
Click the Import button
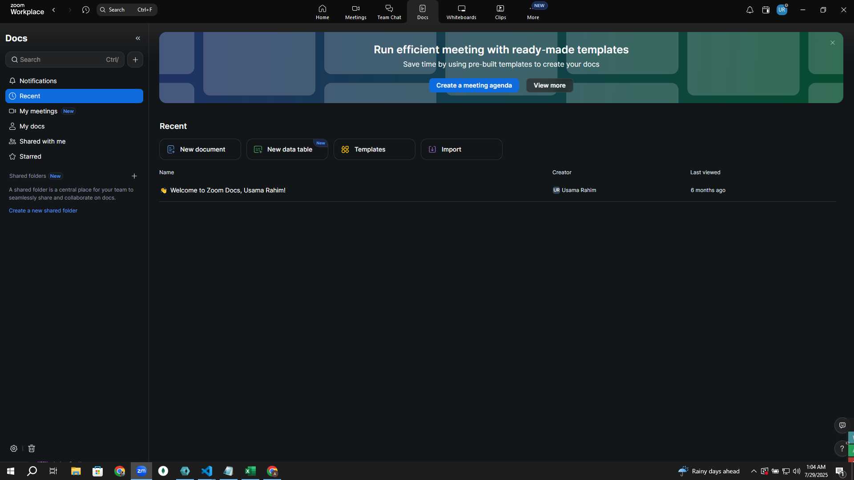(x=462, y=149)
